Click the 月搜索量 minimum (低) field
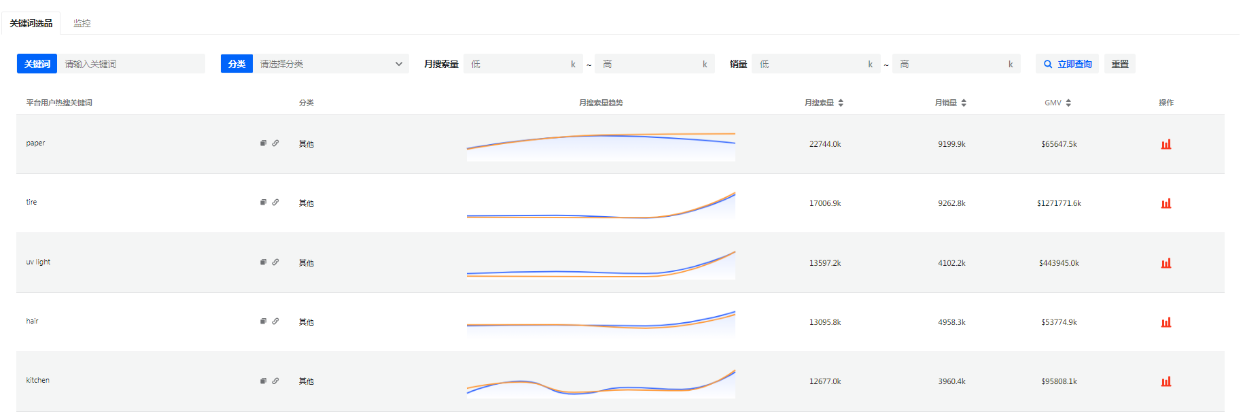The height and width of the screenshot is (416, 1243). pyautogui.click(x=518, y=64)
